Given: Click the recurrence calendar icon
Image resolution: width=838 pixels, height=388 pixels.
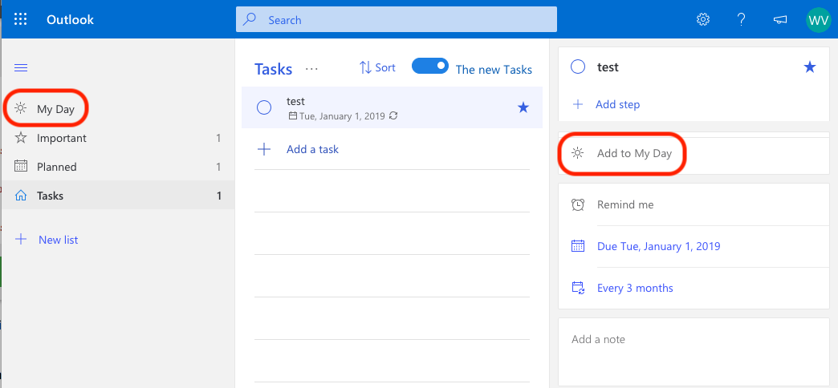Looking at the screenshot, I should (x=578, y=288).
